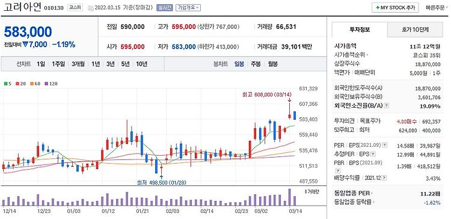Click the green 5-day moving average swatch
The height and width of the screenshot is (219, 451).
coord(5,84)
